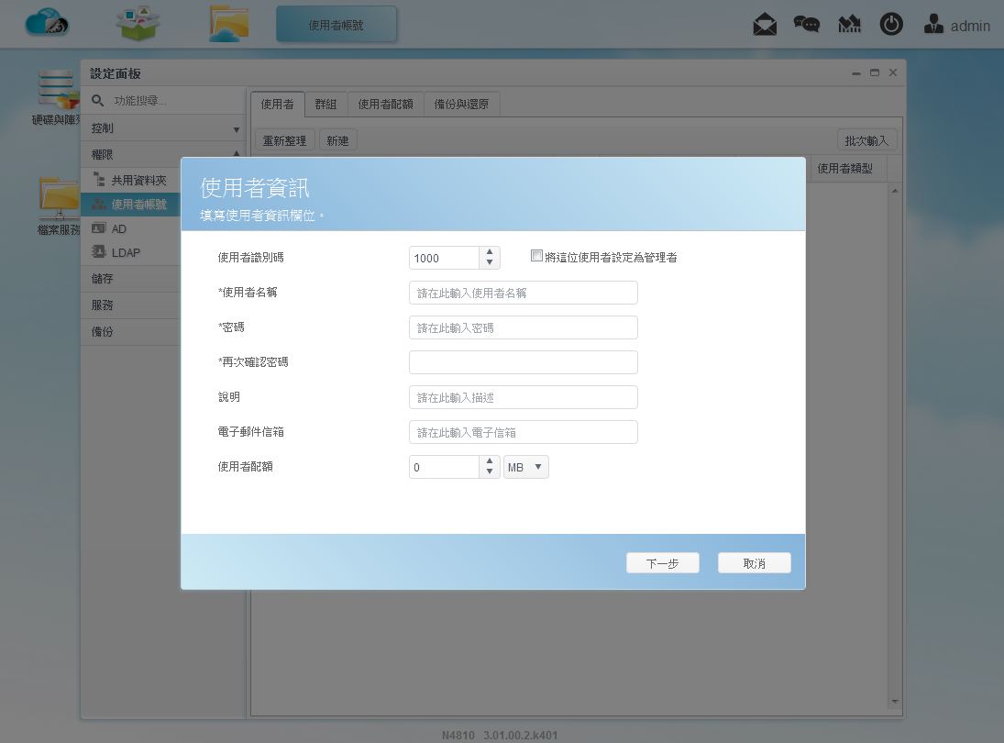Close the 設定面板 window

[x=893, y=73]
